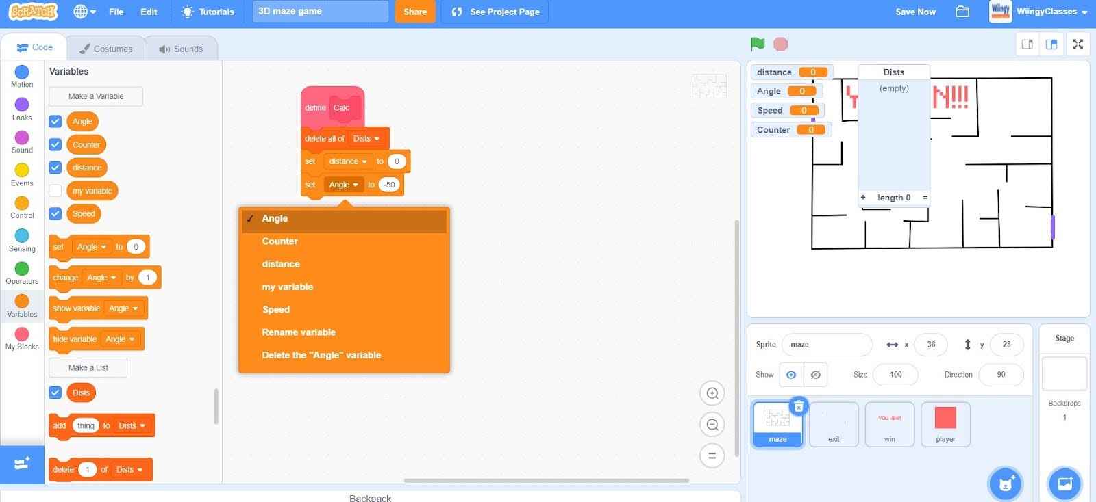This screenshot has height=502, width=1096.
Task: Choose Delete the "Angle" variable option
Action: point(344,355)
